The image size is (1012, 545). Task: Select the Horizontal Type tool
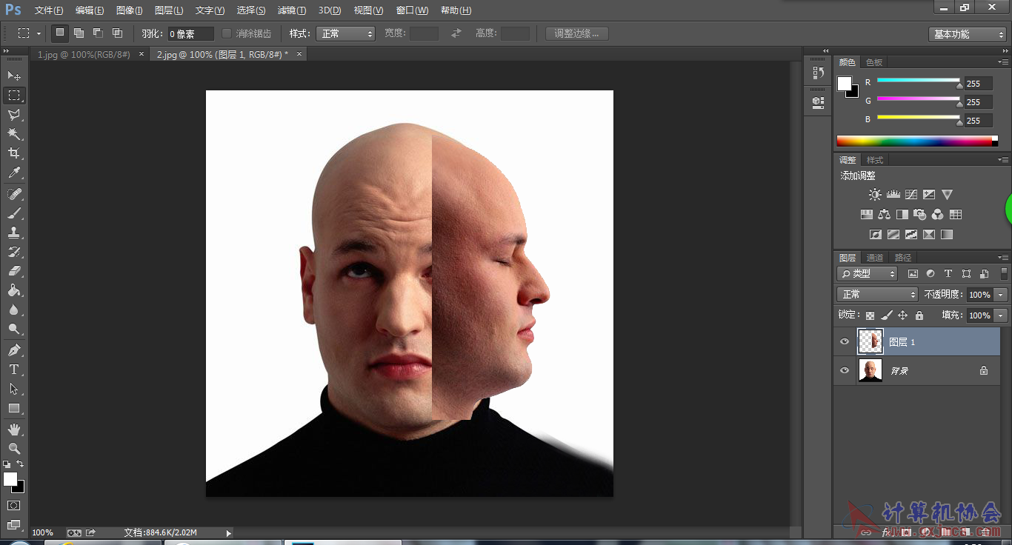click(x=14, y=369)
